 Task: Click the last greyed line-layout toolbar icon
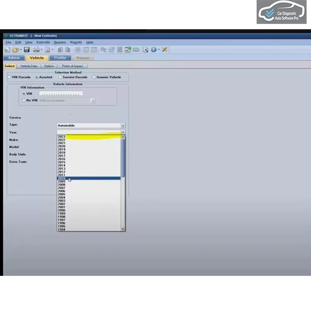click(94, 49)
